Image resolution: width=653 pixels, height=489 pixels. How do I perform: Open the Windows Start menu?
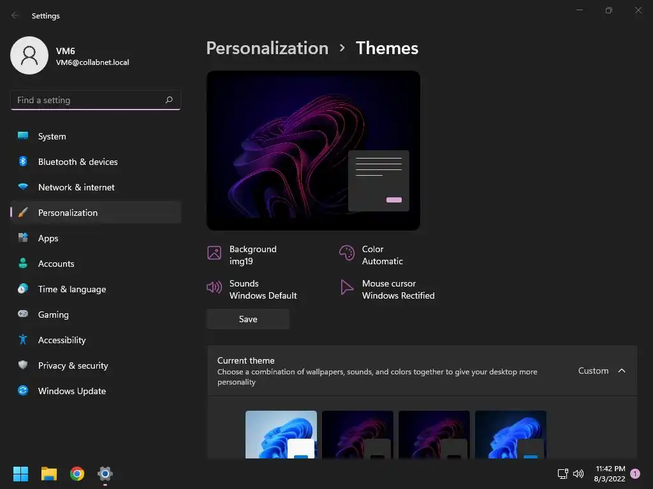tap(20, 474)
